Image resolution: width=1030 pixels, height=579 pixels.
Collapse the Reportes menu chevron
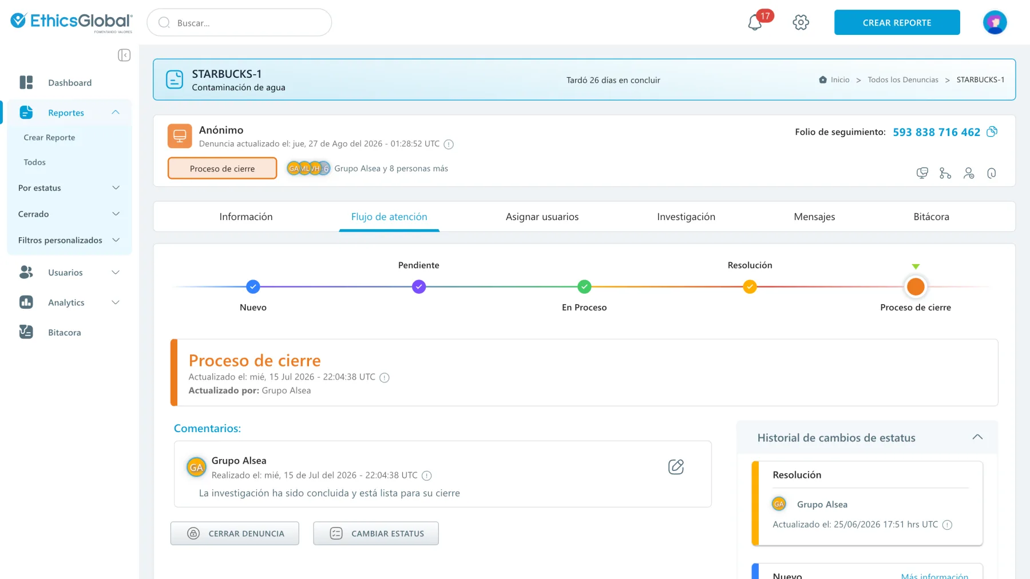[116, 113]
